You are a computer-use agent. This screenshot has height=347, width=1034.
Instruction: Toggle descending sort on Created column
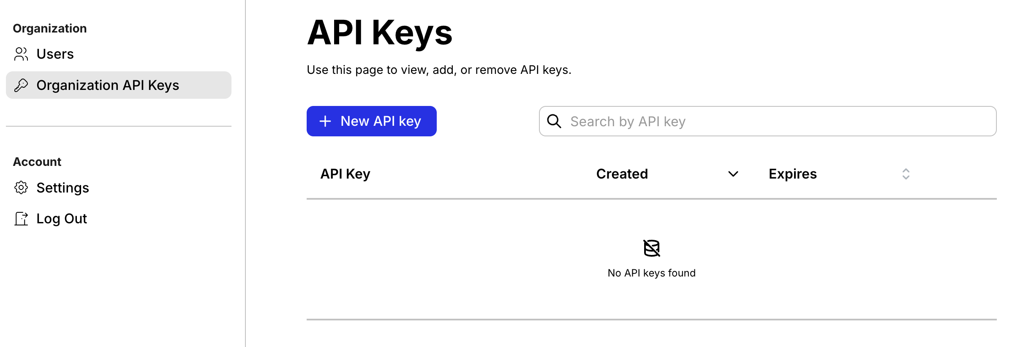click(x=733, y=173)
